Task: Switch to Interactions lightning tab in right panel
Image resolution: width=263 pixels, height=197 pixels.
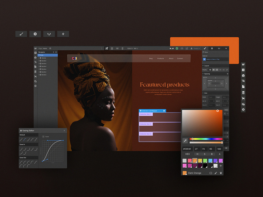Action: coord(226,49)
